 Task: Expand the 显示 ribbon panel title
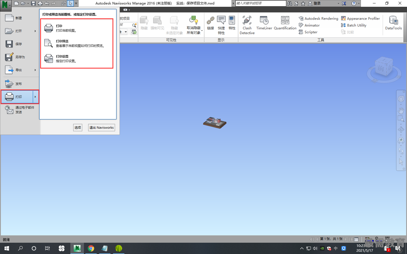click(221, 40)
